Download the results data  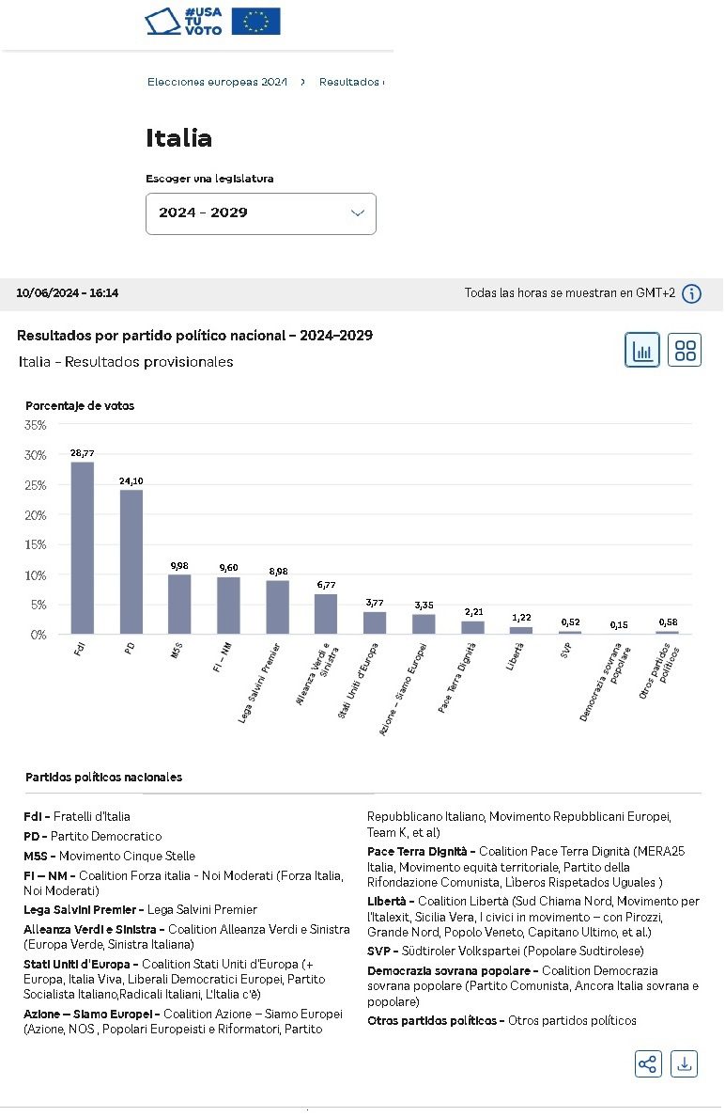[685, 1064]
